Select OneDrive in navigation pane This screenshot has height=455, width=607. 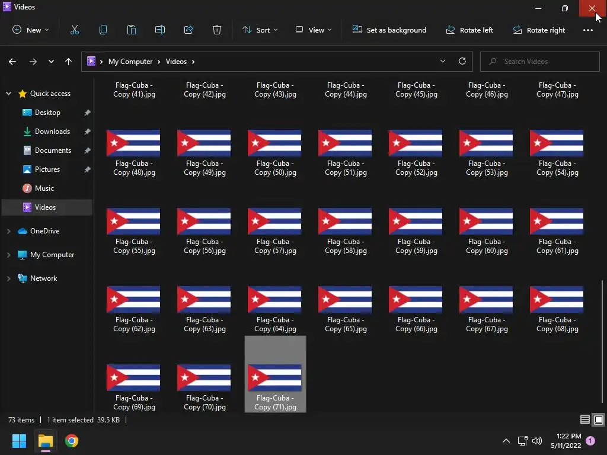click(44, 231)
